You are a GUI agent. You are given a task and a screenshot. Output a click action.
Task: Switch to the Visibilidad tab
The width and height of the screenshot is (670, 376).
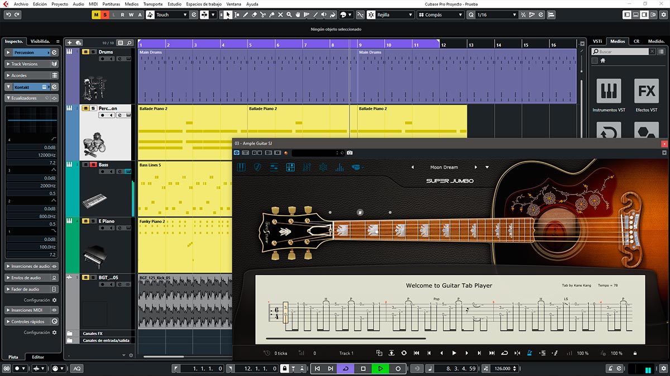[x=40, y=41]
